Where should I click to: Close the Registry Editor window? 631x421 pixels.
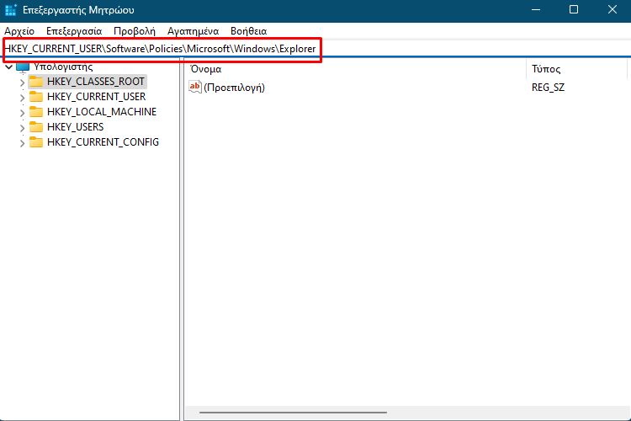click(612, 9)
